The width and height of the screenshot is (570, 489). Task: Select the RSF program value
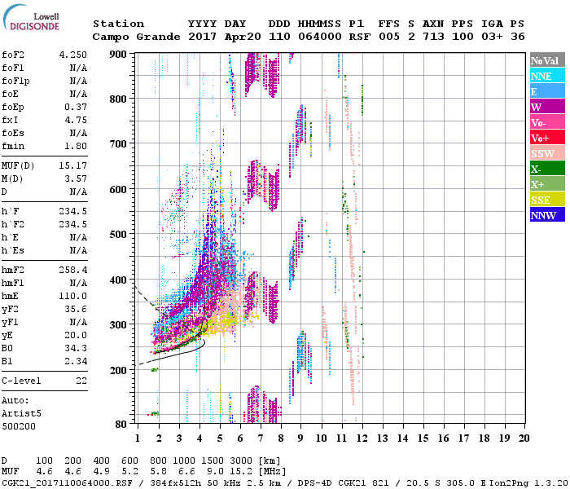(360, 37)
